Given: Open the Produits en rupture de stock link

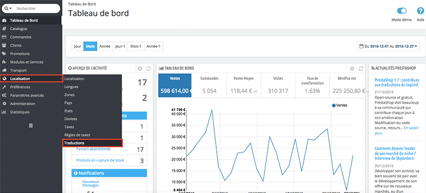Looking at the screenshot, I should pyautogui.click(x=100, y=161).
